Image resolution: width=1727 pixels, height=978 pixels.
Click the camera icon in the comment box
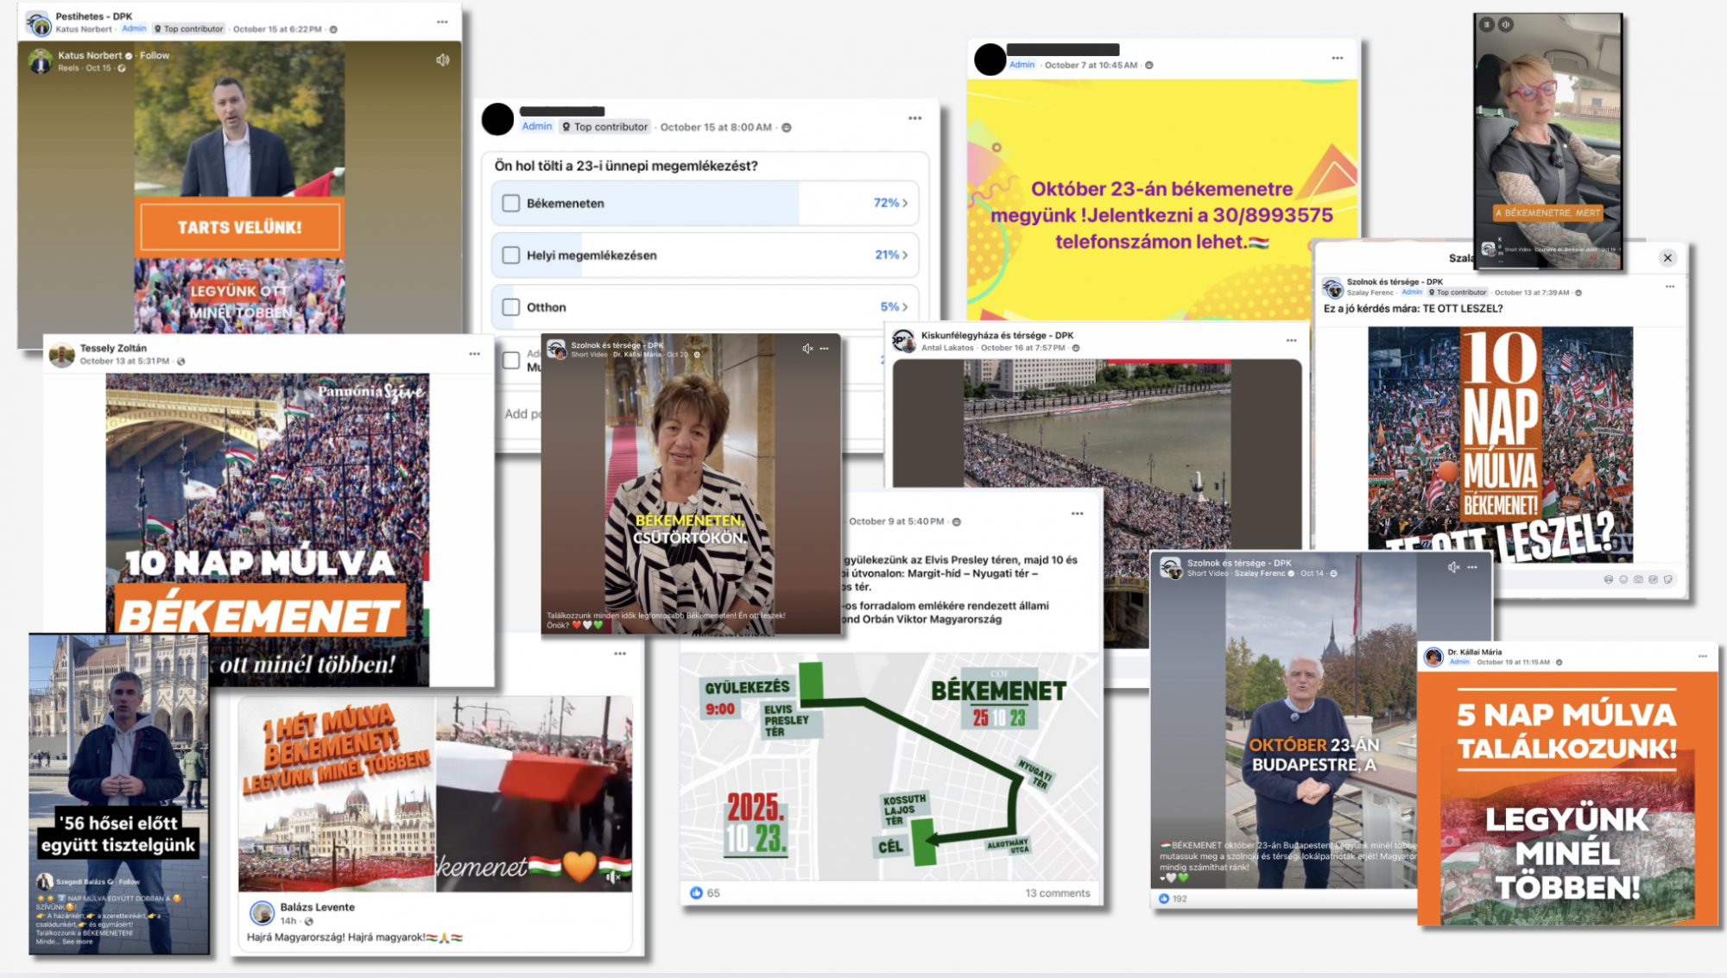1638,579
